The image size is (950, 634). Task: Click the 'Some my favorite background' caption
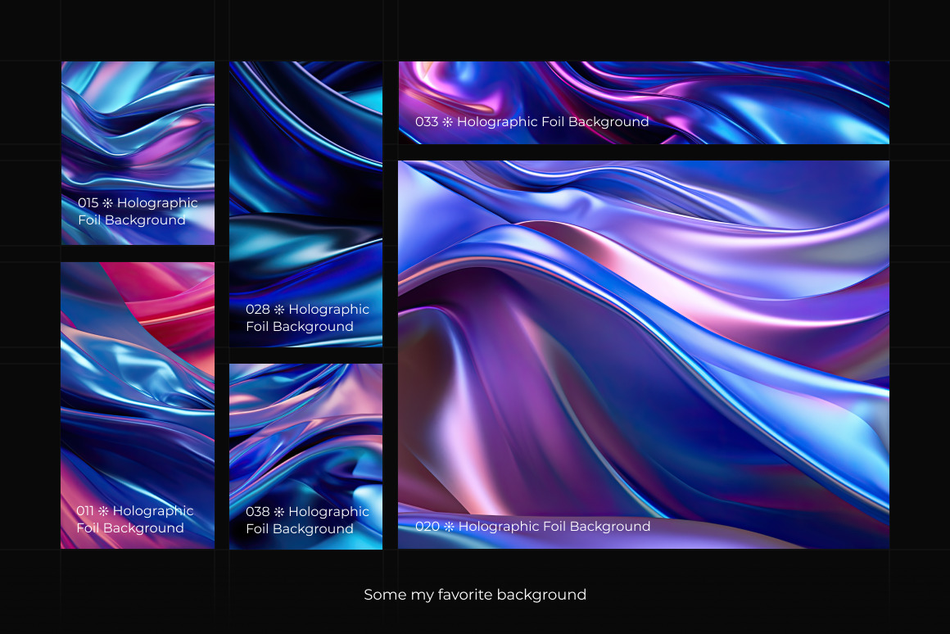pyautogui.click(x=475, y=596)
